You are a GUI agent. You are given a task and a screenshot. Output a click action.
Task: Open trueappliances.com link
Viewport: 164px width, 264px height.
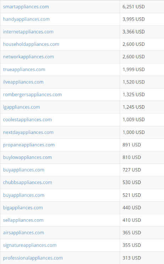24,69
